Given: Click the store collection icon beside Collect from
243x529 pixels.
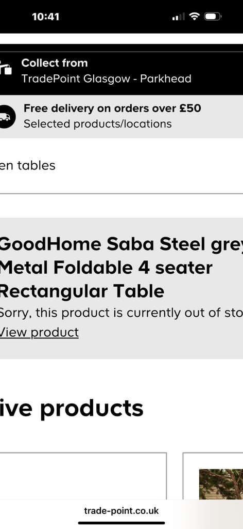Looking at the screenshot, I should pos(5,68).
